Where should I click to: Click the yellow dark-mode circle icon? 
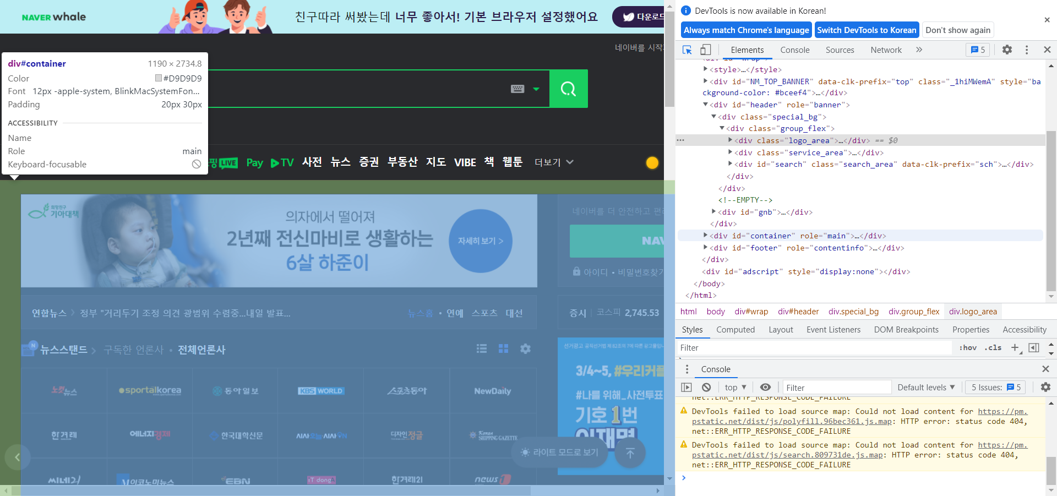point(652,162)
